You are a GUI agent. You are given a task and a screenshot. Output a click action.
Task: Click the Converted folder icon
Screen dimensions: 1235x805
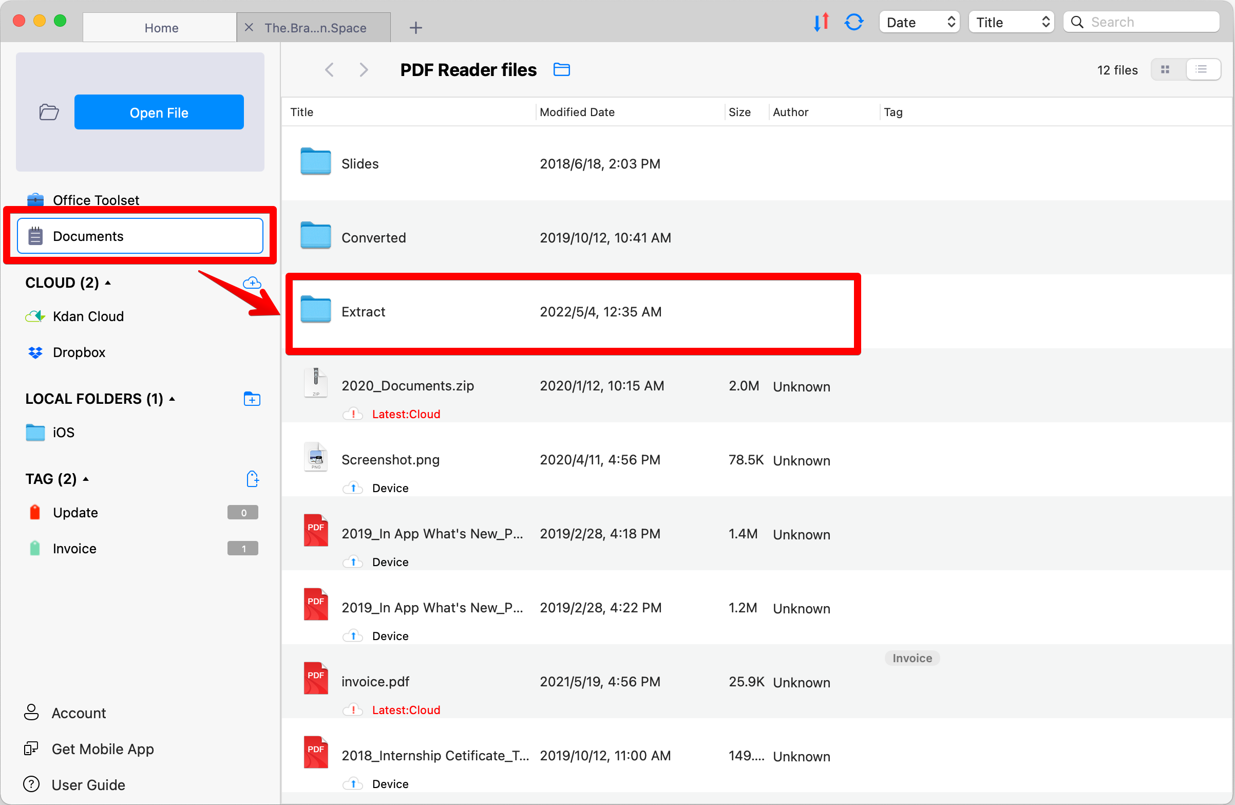tap(315, 235)
